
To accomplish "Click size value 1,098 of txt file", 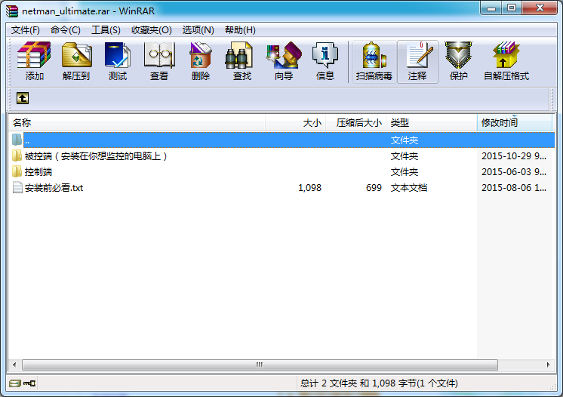I will (x=309, y=188).
